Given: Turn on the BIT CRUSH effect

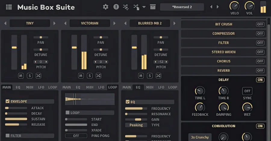Looking at the screenshot, I should click(x=260, y=24).
